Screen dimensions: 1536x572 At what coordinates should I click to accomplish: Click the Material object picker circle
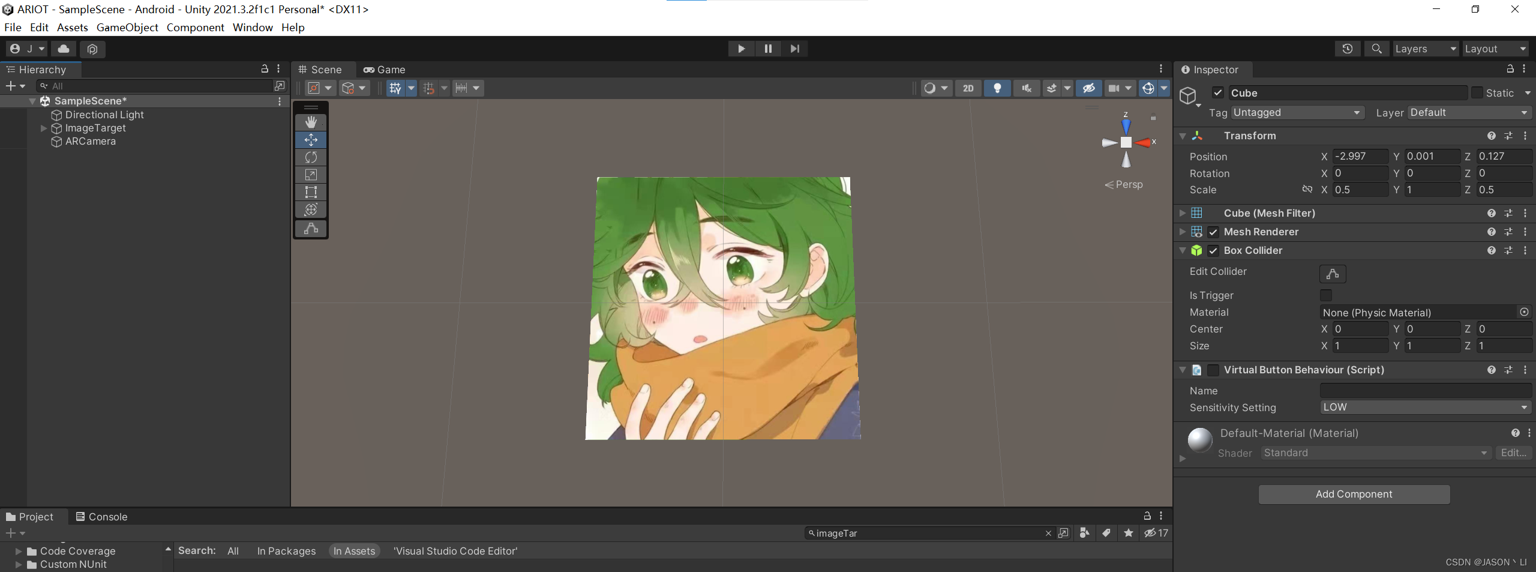click(1524, 312)
